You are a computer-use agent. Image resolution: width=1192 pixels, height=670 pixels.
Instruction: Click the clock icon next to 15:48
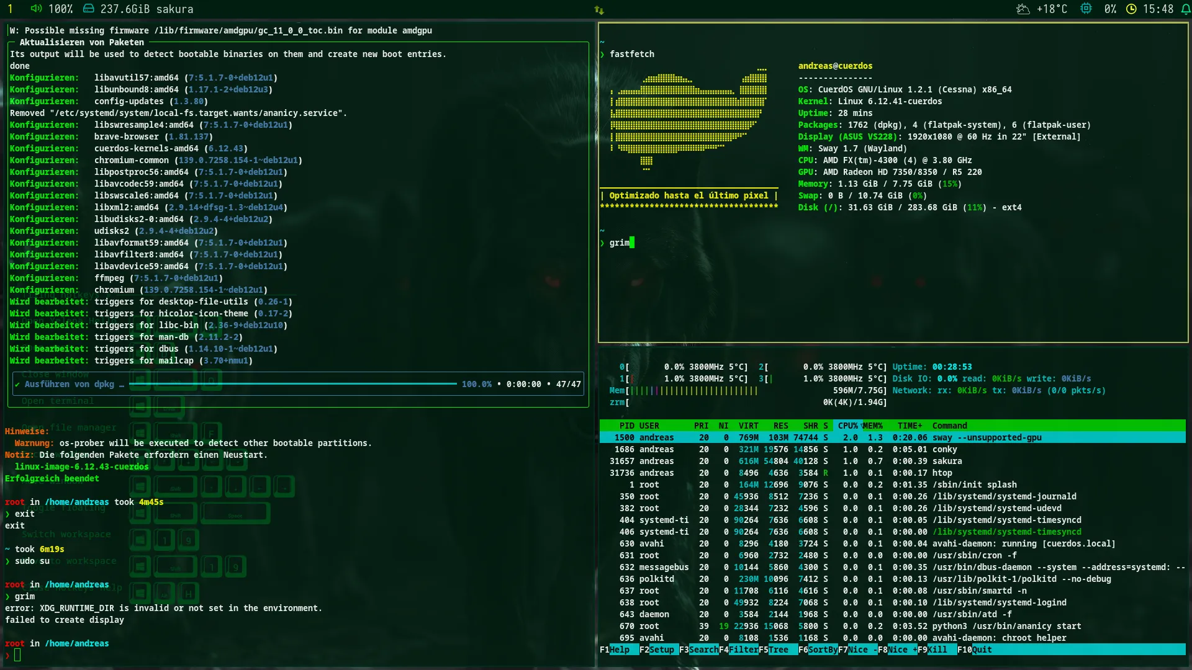click(x=1131, y=9)
